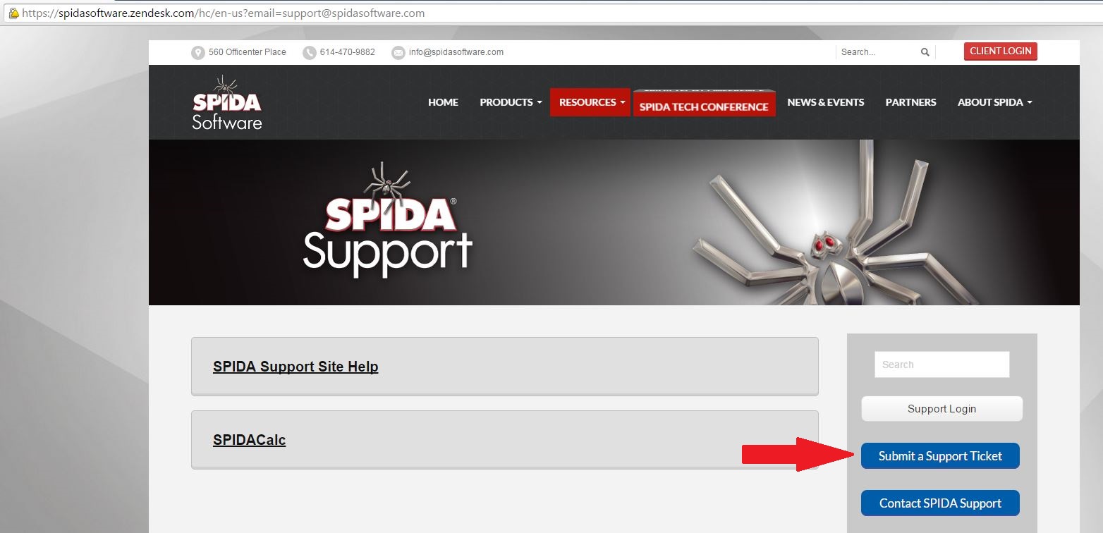Open the NEWS & EVENTS menu item

coord(825,102)
